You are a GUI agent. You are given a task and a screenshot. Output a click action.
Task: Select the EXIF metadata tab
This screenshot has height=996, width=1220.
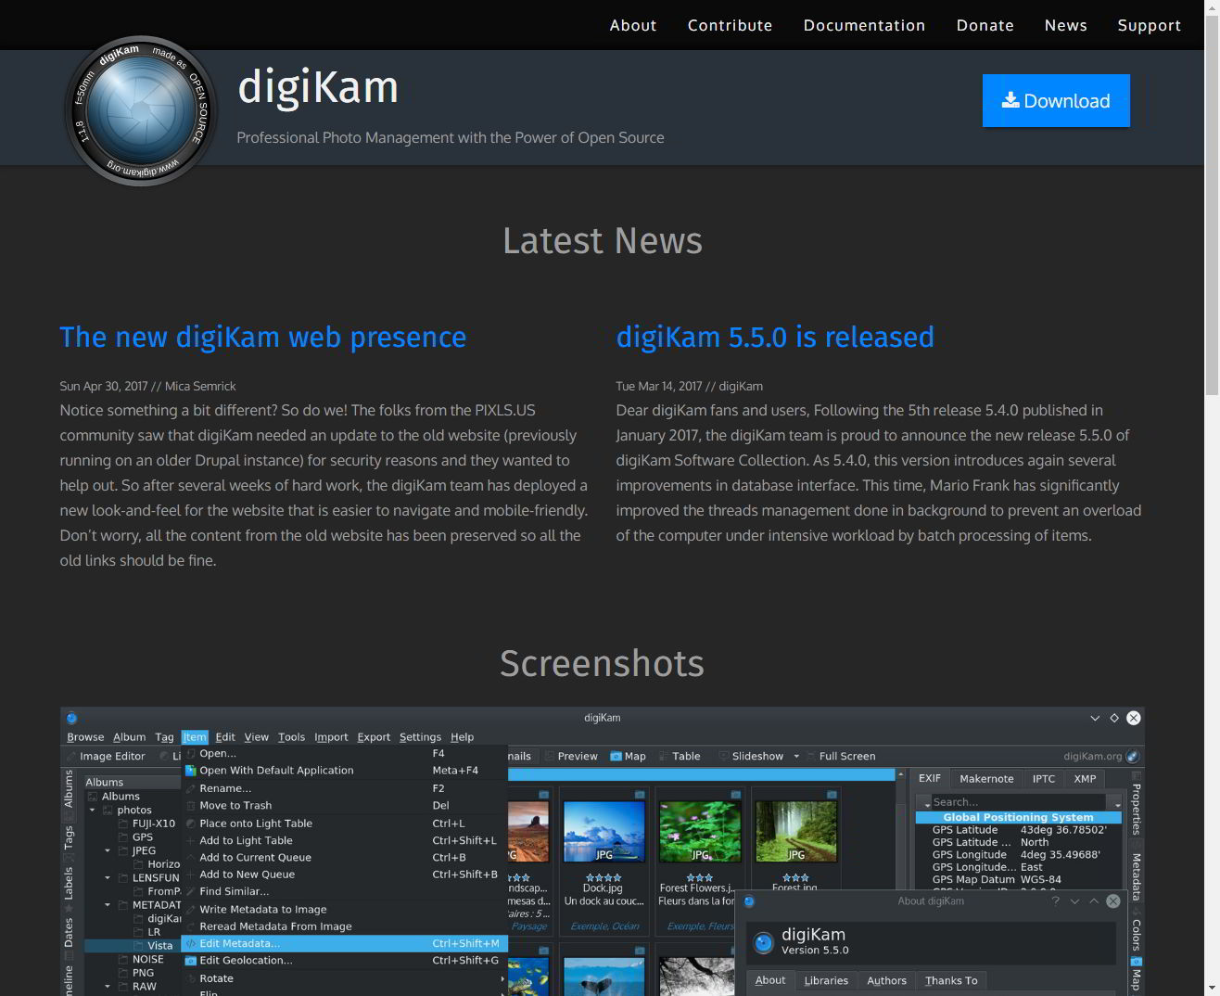[930, 779]
